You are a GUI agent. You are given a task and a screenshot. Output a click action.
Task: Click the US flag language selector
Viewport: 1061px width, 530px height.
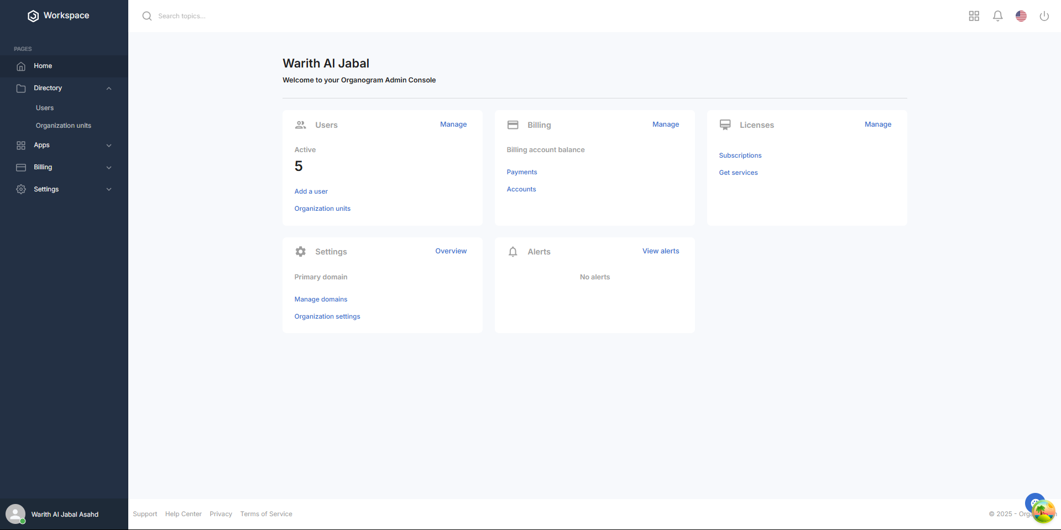(x=1021, y=16)
